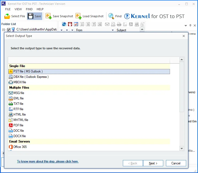Open the side panel options dropdown arrow

tap(186, 26)
